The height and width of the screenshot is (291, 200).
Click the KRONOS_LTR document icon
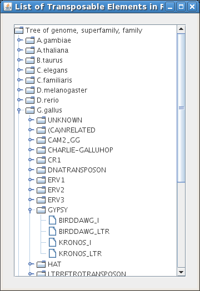coord(52,253)
